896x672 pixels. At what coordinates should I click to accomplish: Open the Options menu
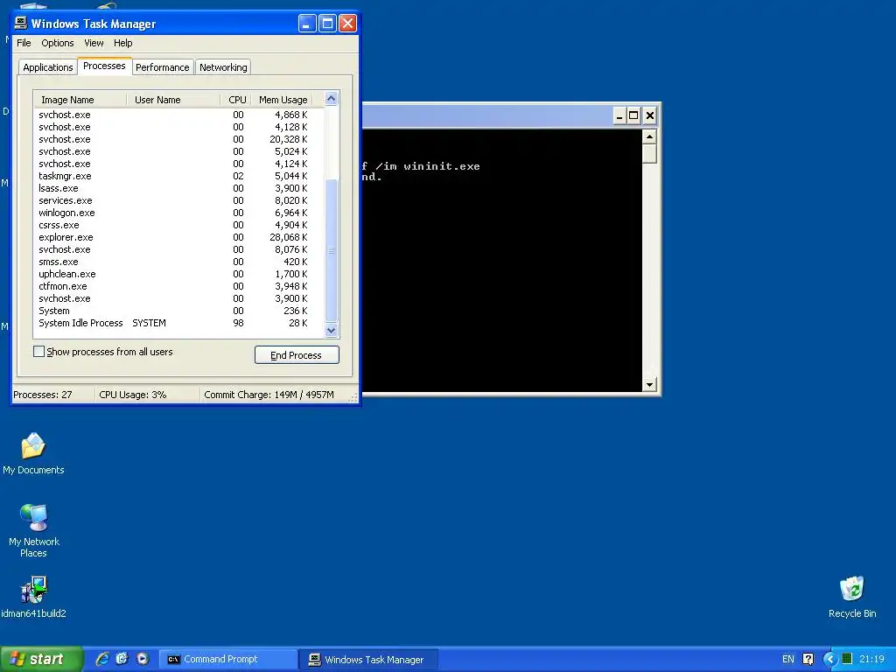click(x=57, y=43)
